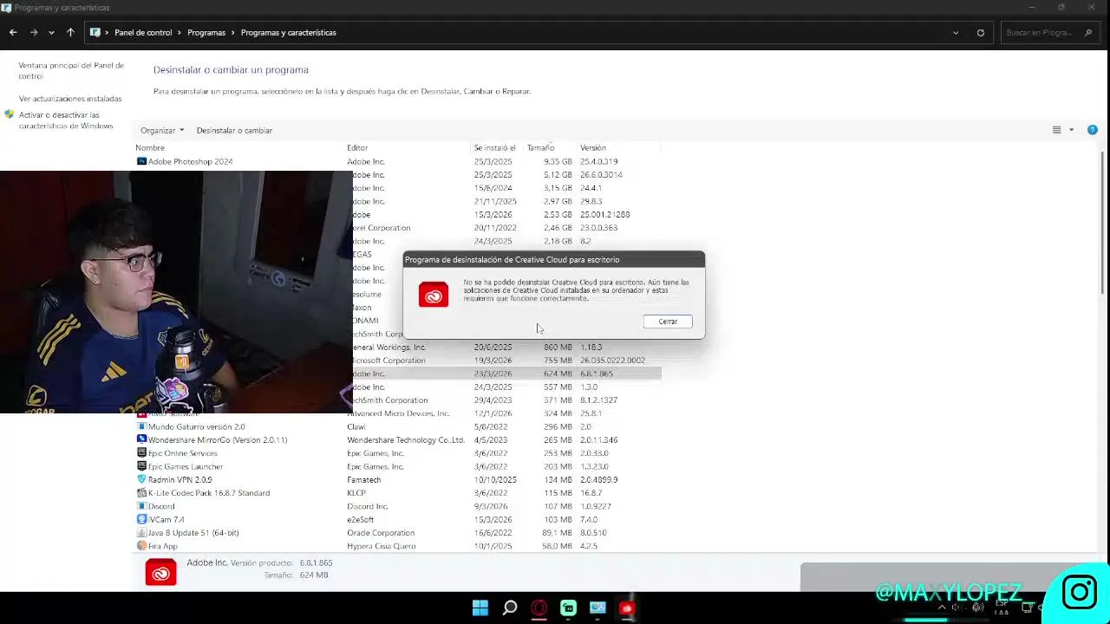Open Ventana principal del Panel de control
This screenshot has height=624, width=1110.
point(71,70)
